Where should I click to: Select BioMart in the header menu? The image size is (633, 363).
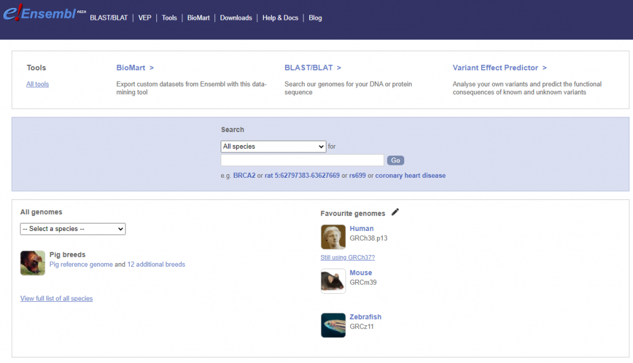pyautogui.click(x=198, y=18)
